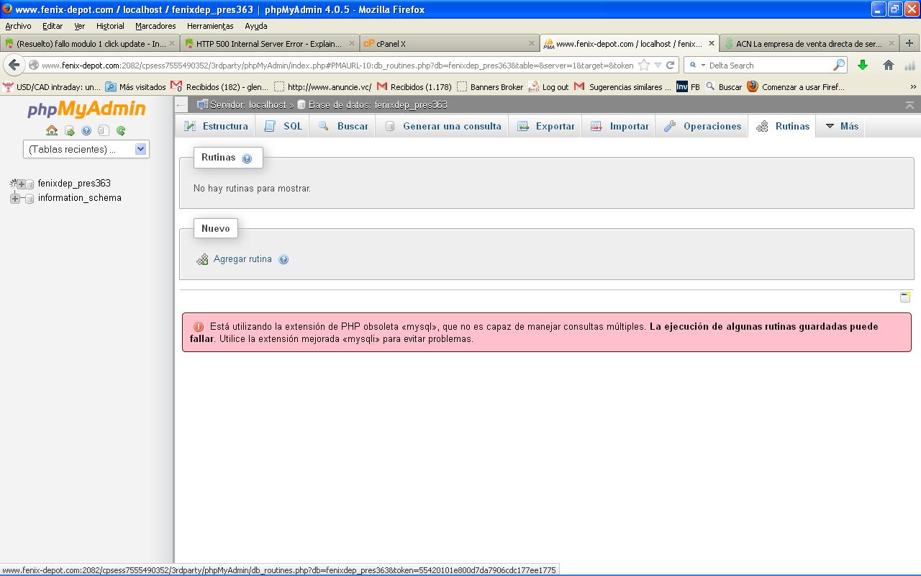Open the documentation pages icon in sidebar

coord(104,130)
